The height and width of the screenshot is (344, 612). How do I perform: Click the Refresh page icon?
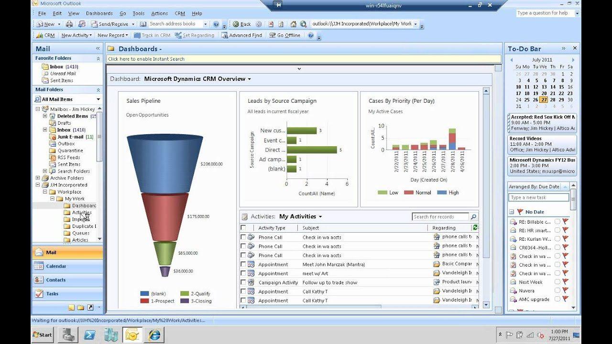coord(282,24)
